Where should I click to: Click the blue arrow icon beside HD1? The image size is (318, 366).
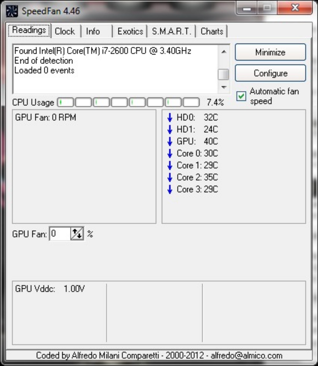[170, 130]
